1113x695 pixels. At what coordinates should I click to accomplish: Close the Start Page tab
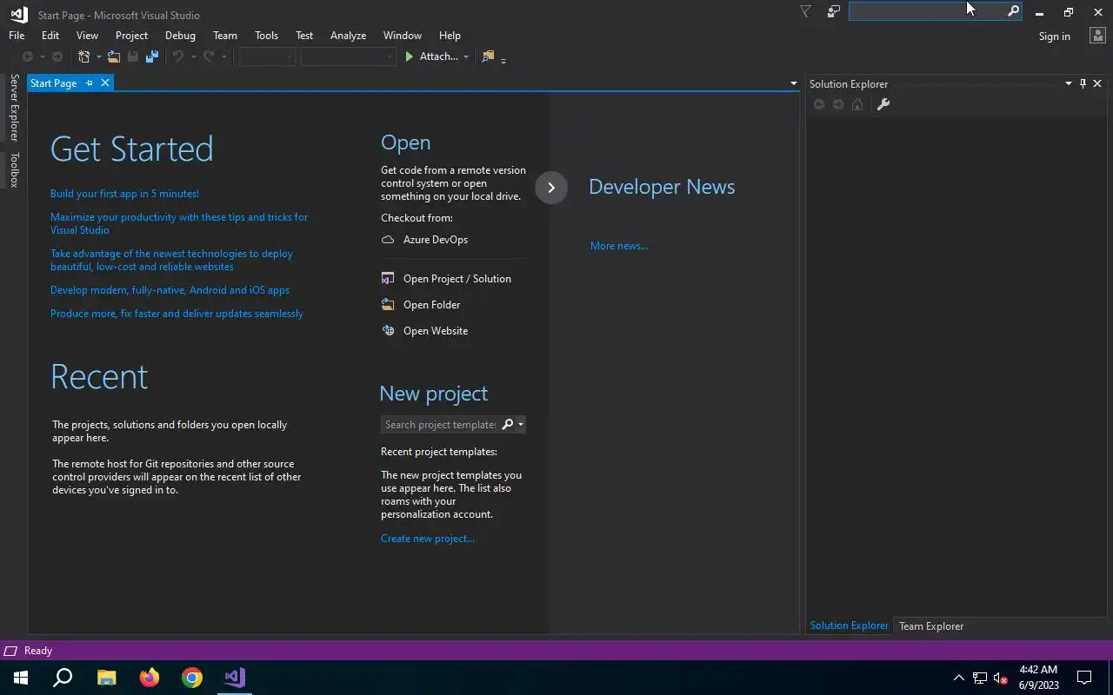(x=105, y=83)
